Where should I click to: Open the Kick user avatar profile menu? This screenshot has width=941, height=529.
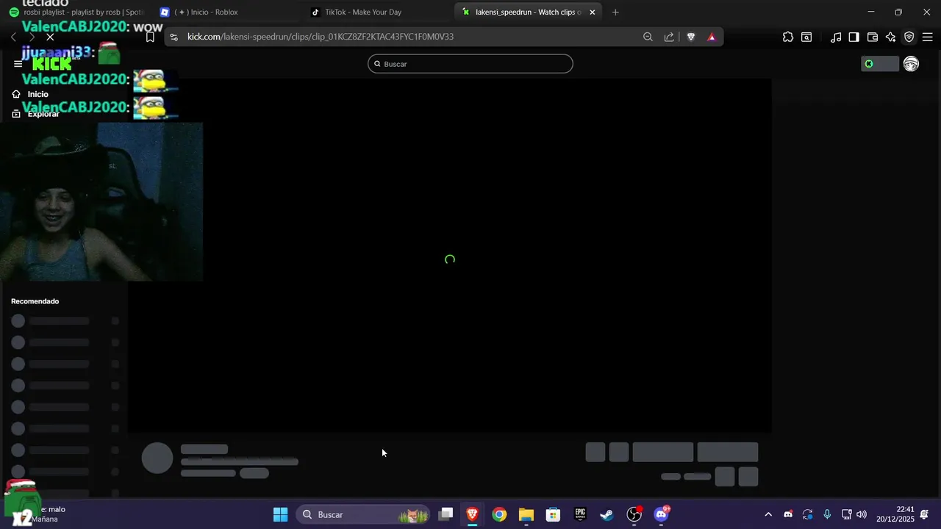911,64
